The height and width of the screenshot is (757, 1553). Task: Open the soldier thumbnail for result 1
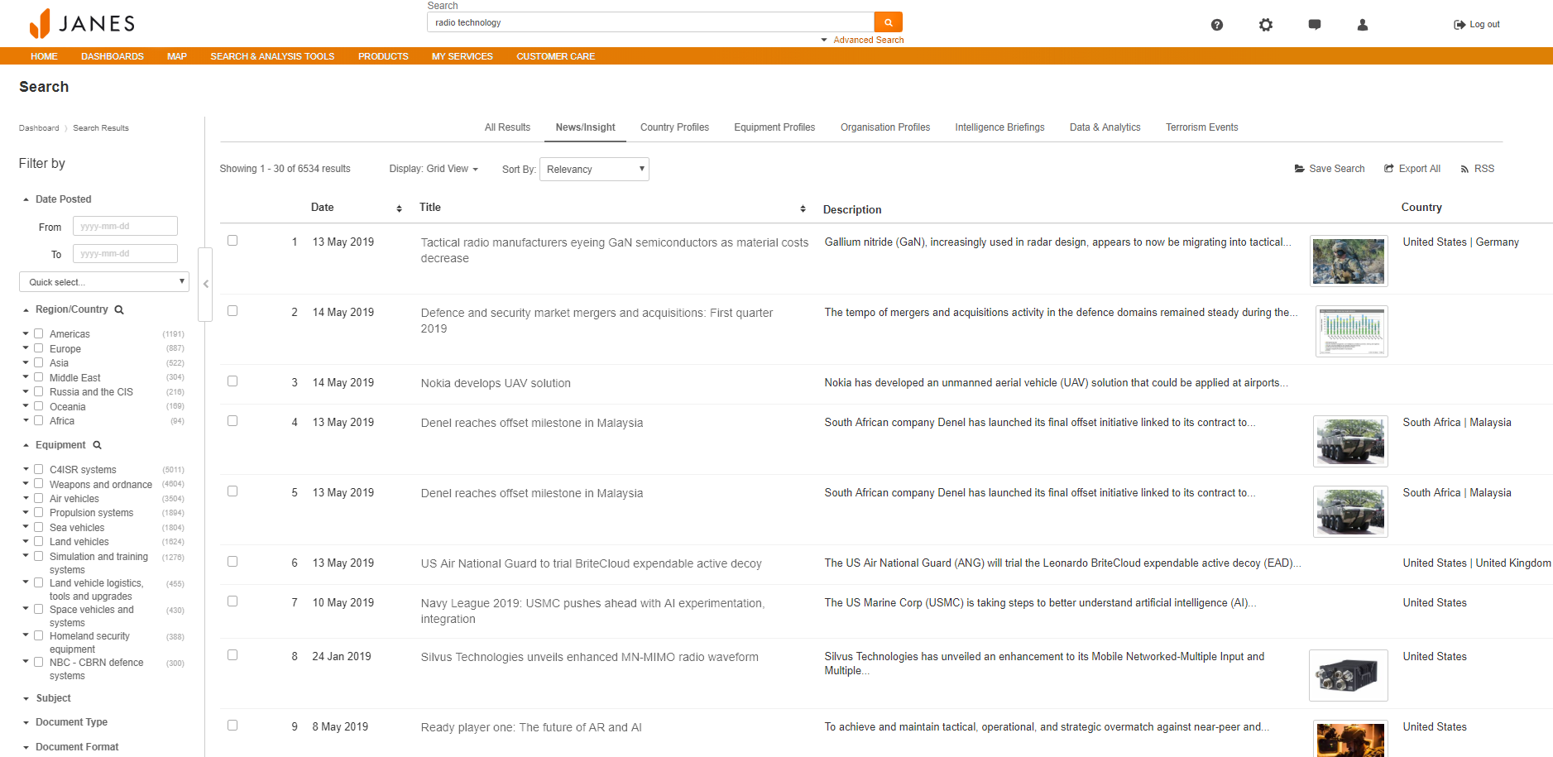click(1349, 261)
